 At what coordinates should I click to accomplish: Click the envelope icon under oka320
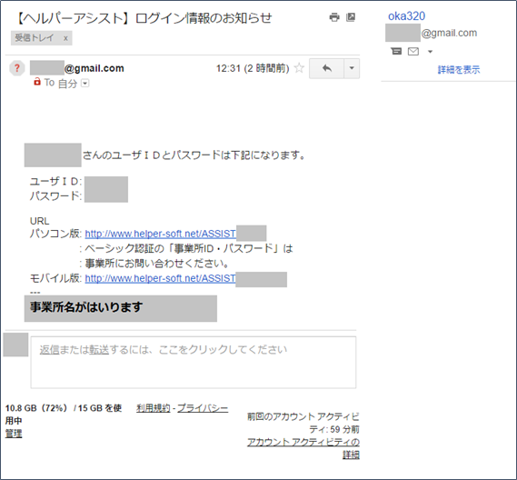coord(413,52)
